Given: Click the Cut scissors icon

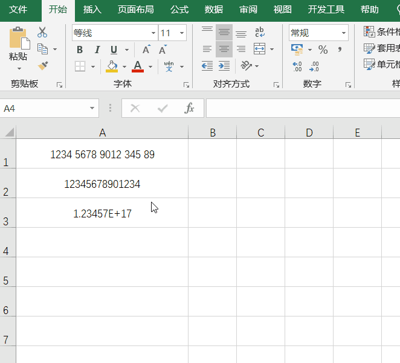Looking at the screenshot, I should click(x=42, y=33).
